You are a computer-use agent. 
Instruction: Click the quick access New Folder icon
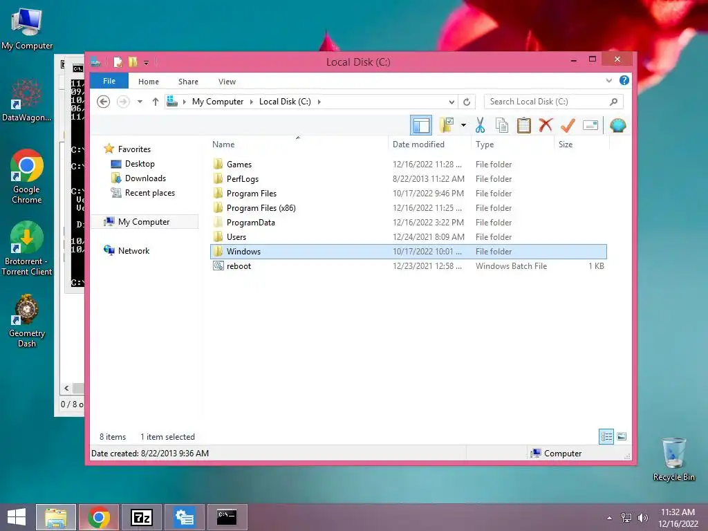coord(133,62)
